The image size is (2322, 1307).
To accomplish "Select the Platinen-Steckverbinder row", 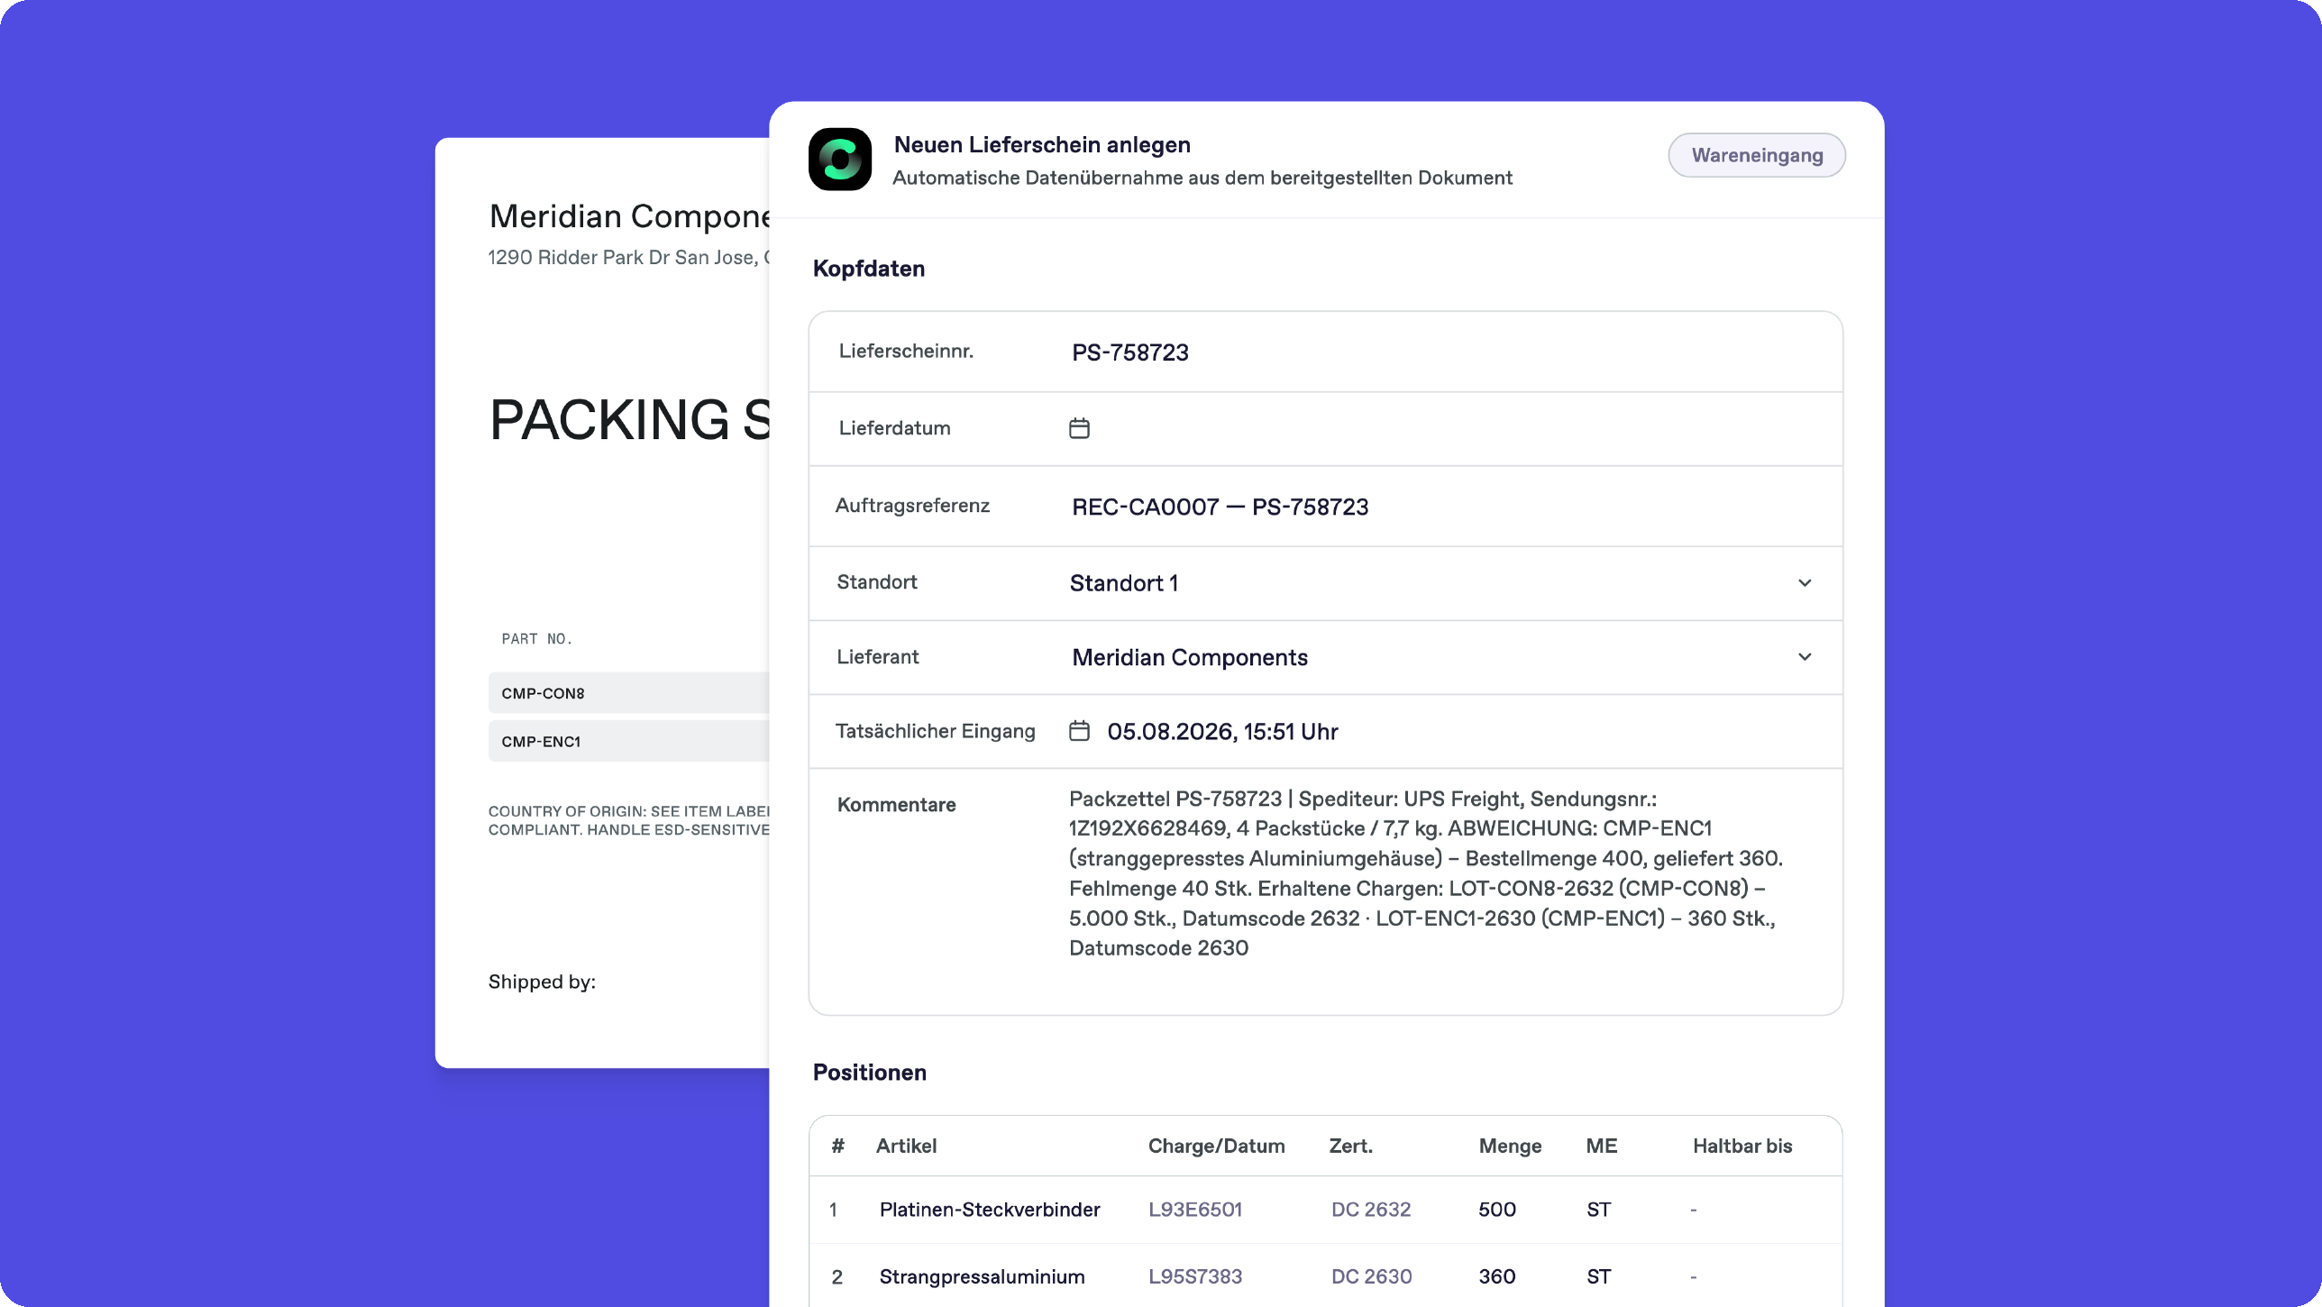I will [x=1325, y=1210].
